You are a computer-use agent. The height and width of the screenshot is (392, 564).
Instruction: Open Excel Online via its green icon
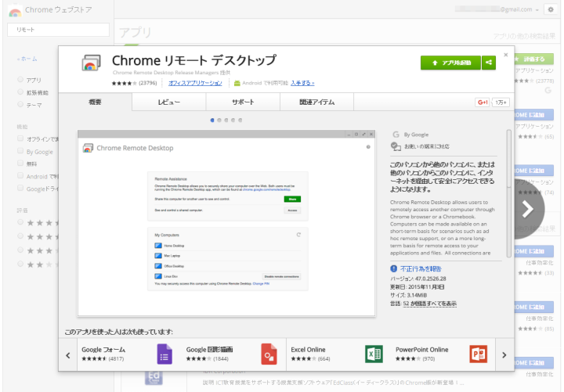point(374,354)
